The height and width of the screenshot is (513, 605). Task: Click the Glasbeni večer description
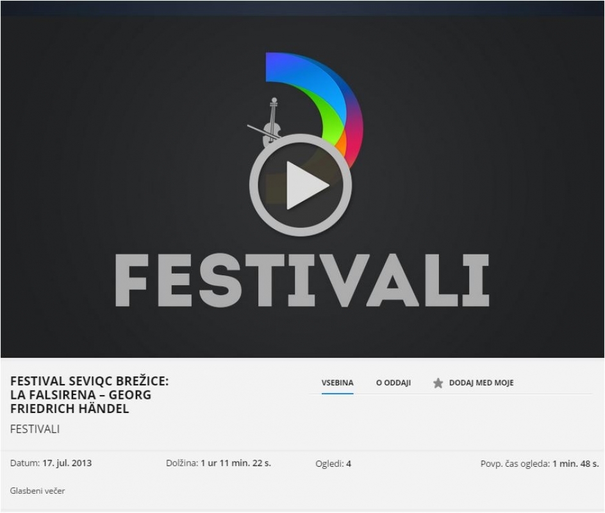click(37, 491)
